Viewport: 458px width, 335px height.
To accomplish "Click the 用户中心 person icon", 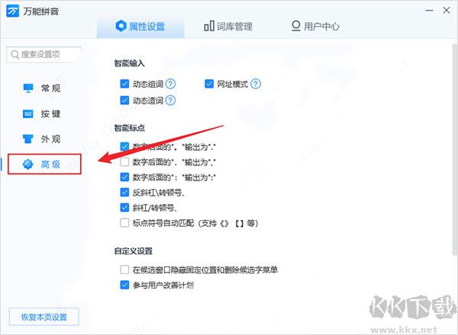I will click(x=296, y=26).
